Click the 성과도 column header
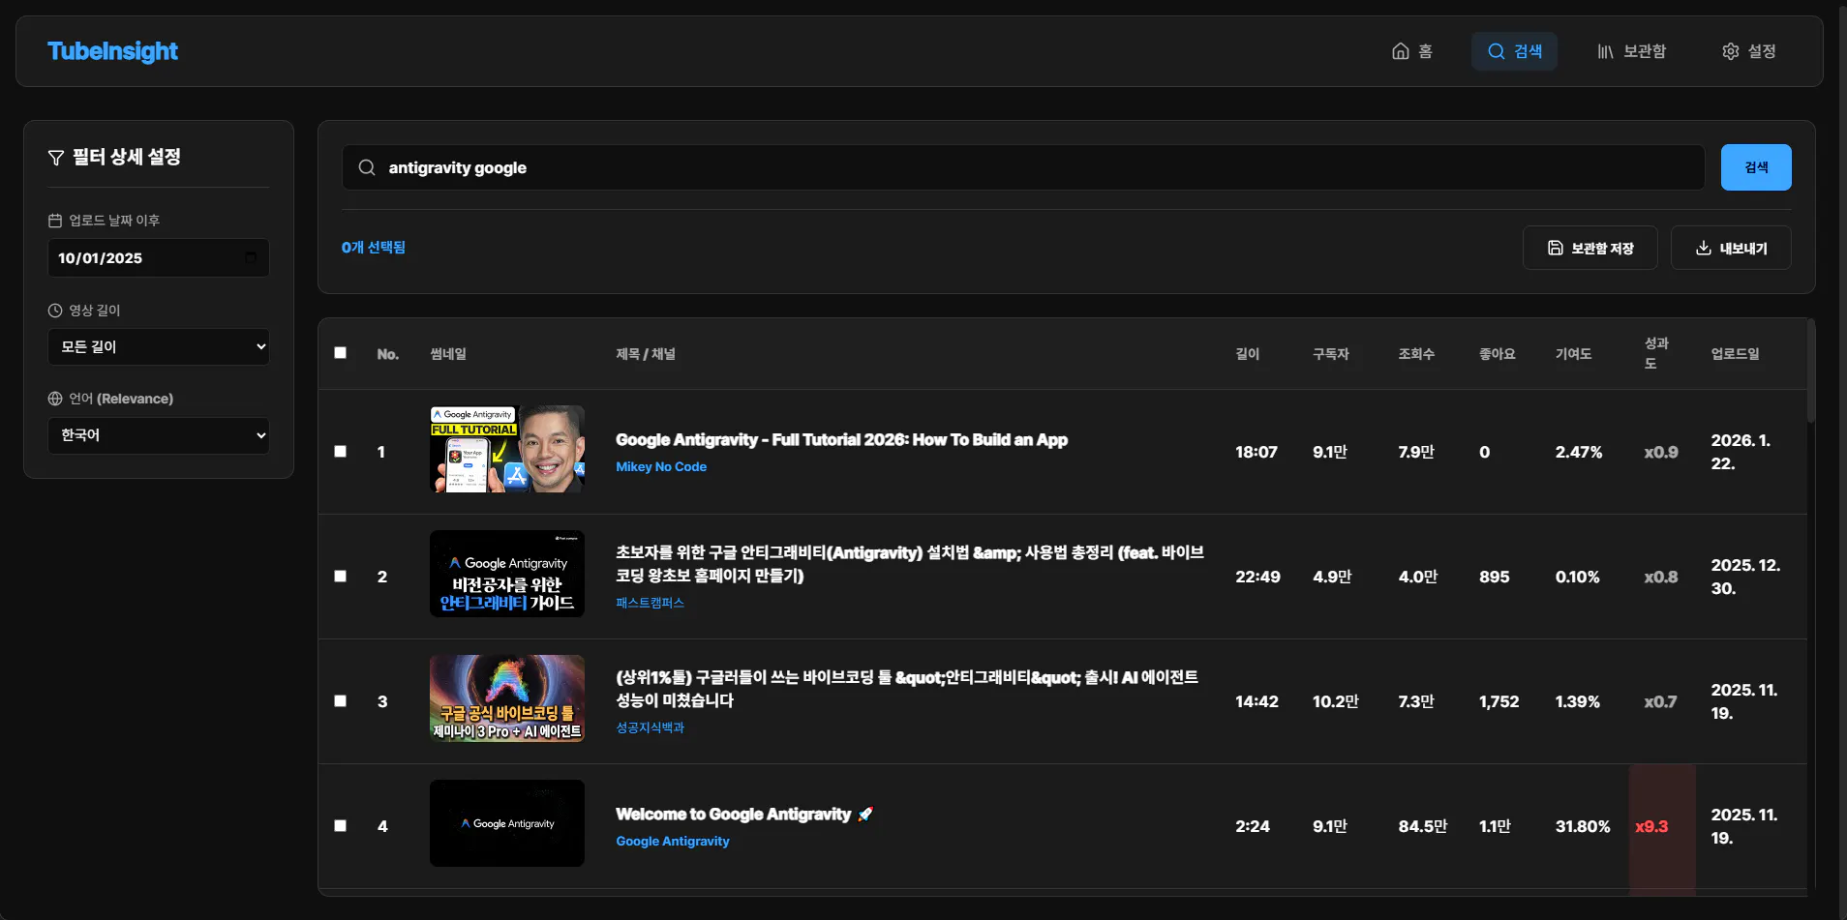Image resolution: width=1847 pixels, height=920 pixels. pyautogui.click(x=1656, y=354)
